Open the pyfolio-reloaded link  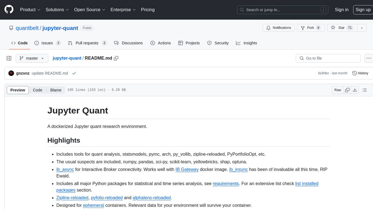107,198
